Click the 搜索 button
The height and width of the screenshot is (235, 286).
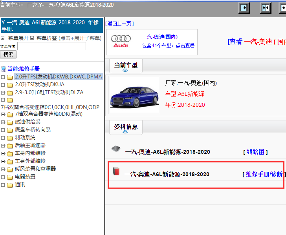click(x=8, y=54)
